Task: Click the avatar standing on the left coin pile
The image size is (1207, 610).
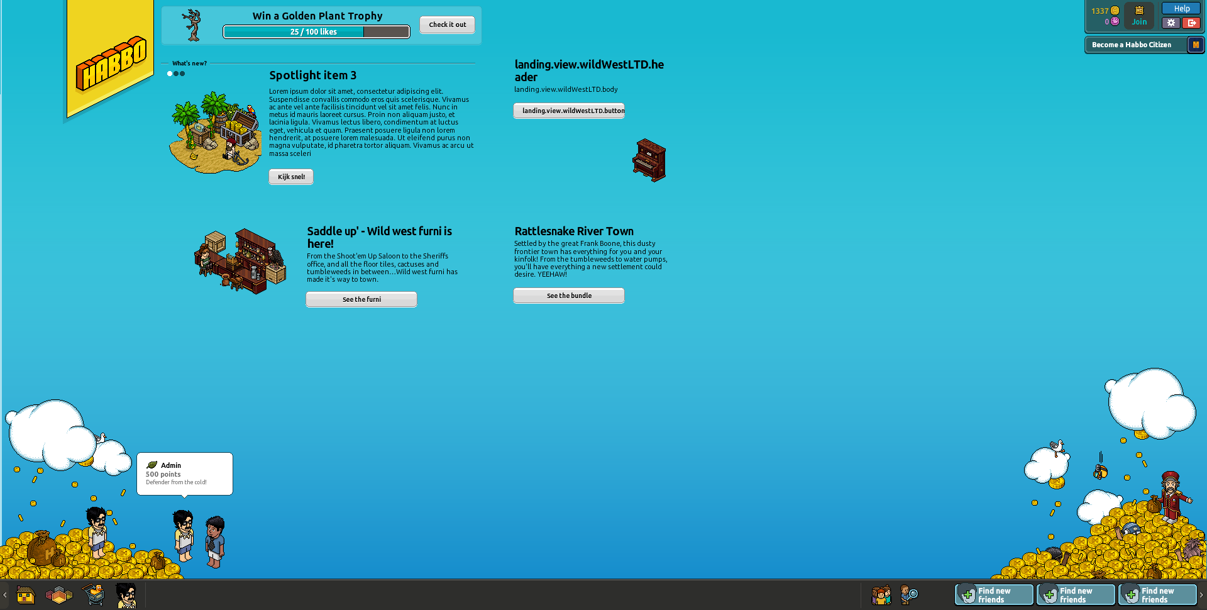Action: (97, 533)
